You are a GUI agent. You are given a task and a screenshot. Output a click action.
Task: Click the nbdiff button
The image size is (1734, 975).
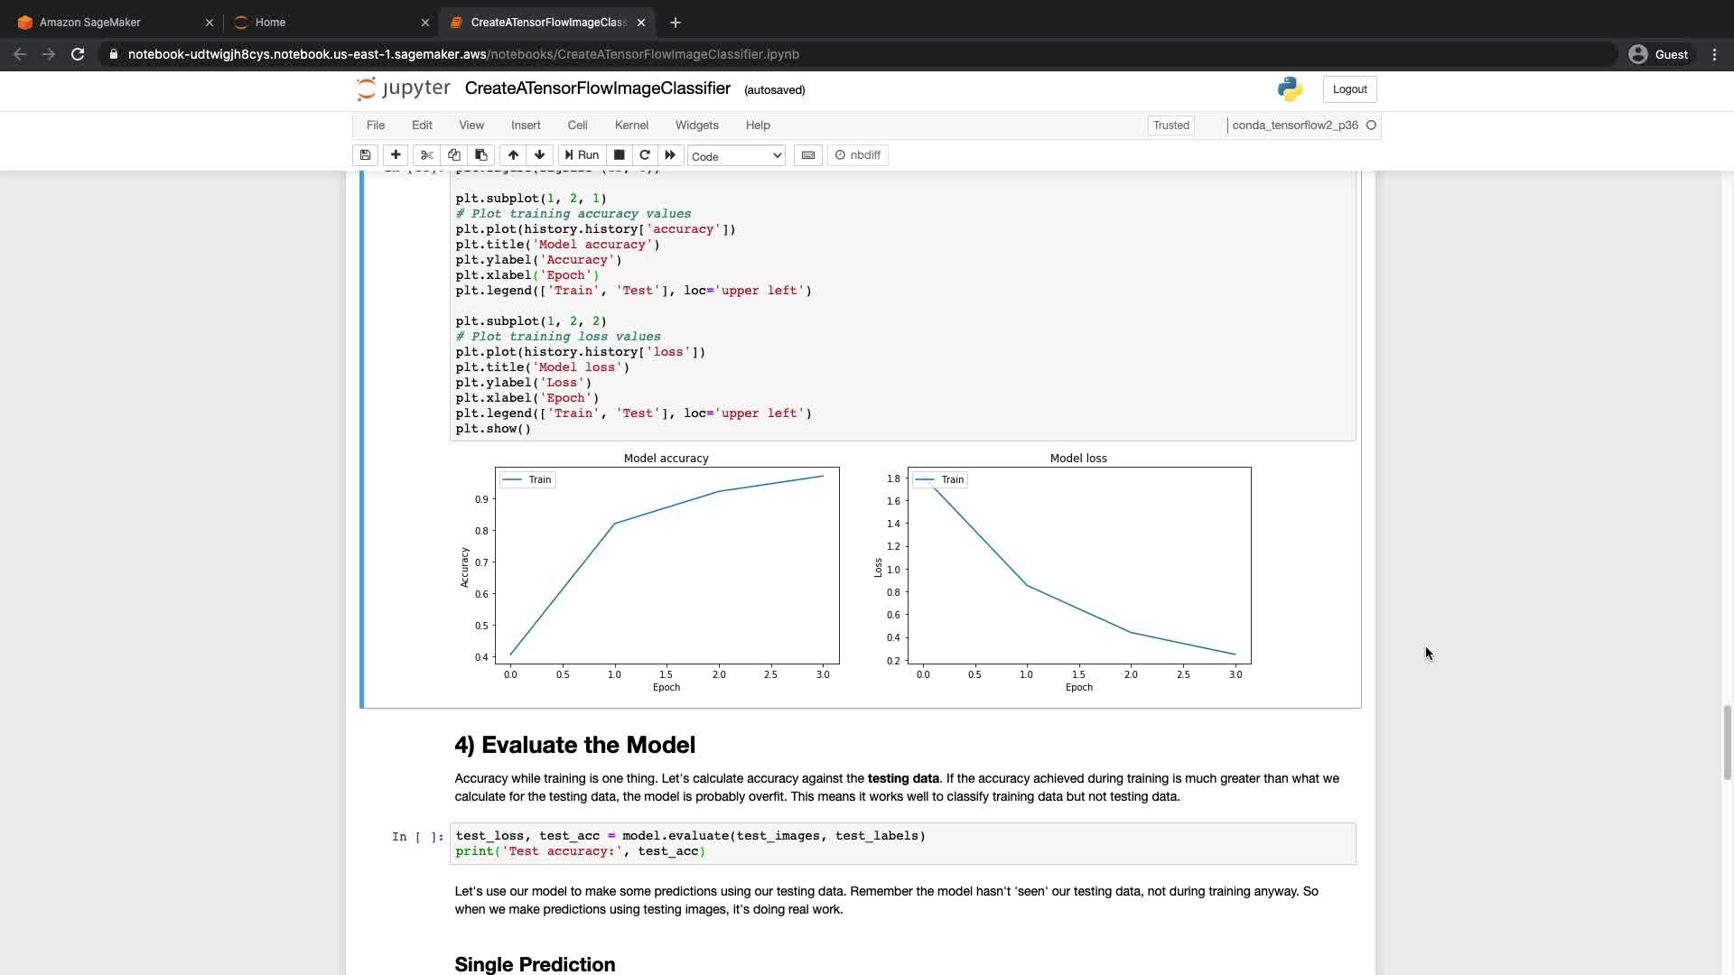coord(858,155)
